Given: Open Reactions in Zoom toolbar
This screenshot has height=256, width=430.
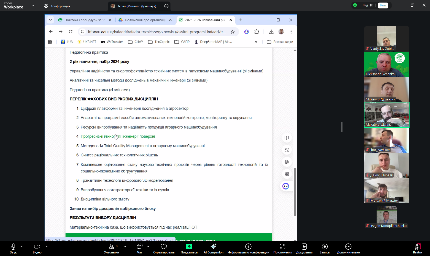Looking at the screenshot, I should (164, 248).
